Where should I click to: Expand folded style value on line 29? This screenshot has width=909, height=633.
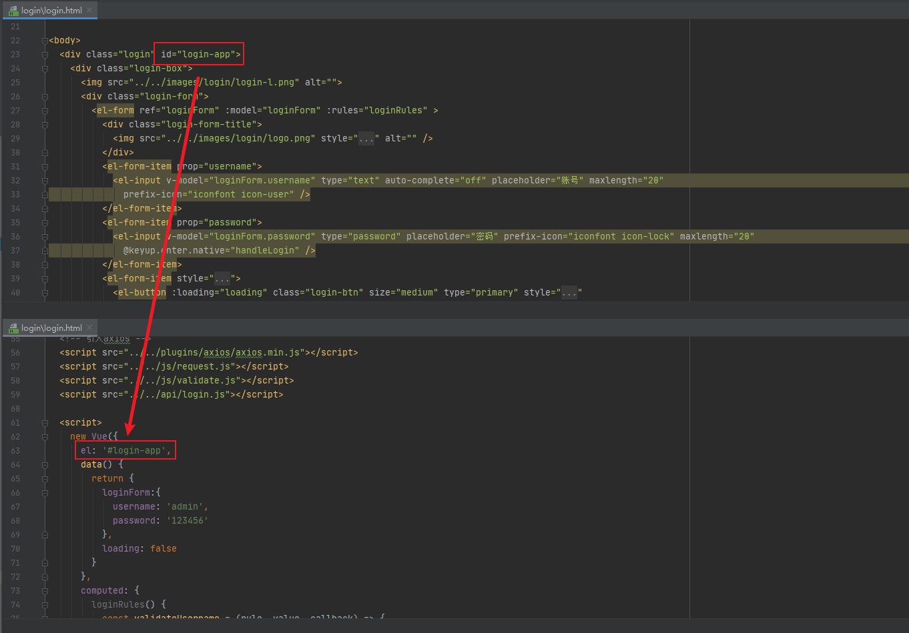click(x=366, y=139)
